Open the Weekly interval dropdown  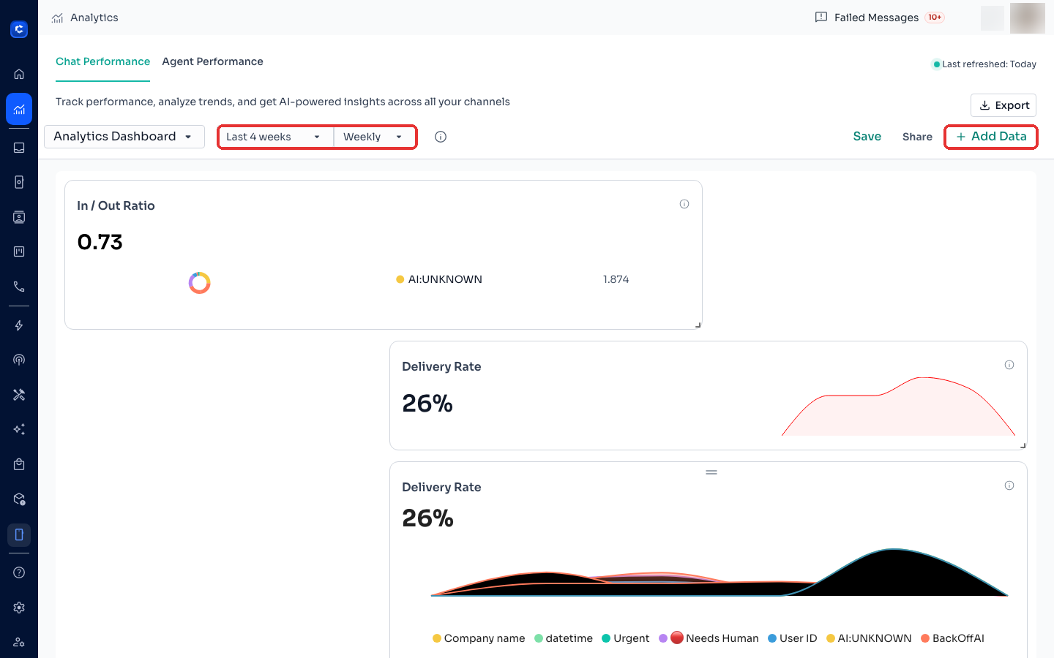(x=375, y=137)
